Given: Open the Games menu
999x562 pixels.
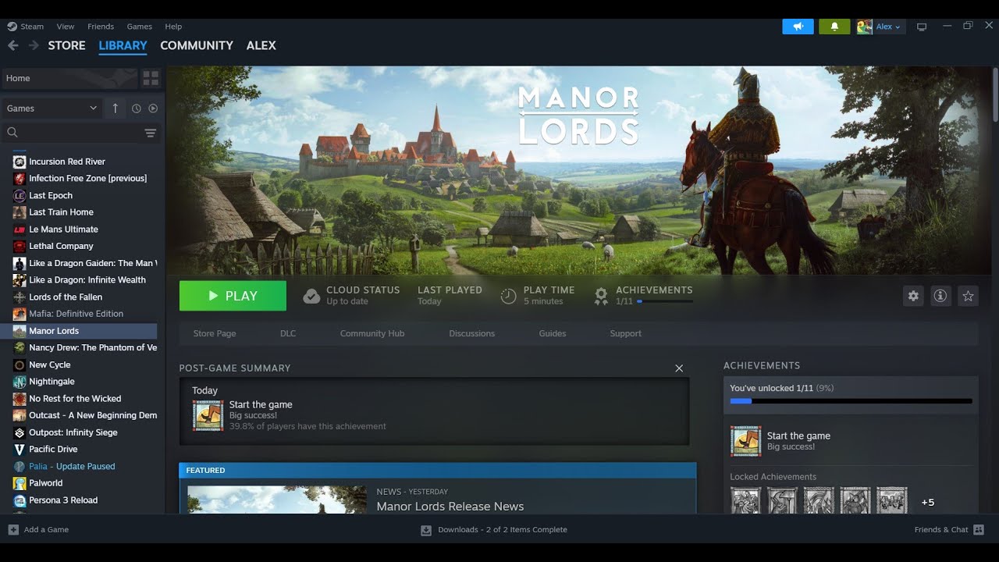Looking at the screenshot, I should coord(140,27).
